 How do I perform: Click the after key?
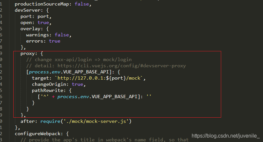(x=28, y=121)
